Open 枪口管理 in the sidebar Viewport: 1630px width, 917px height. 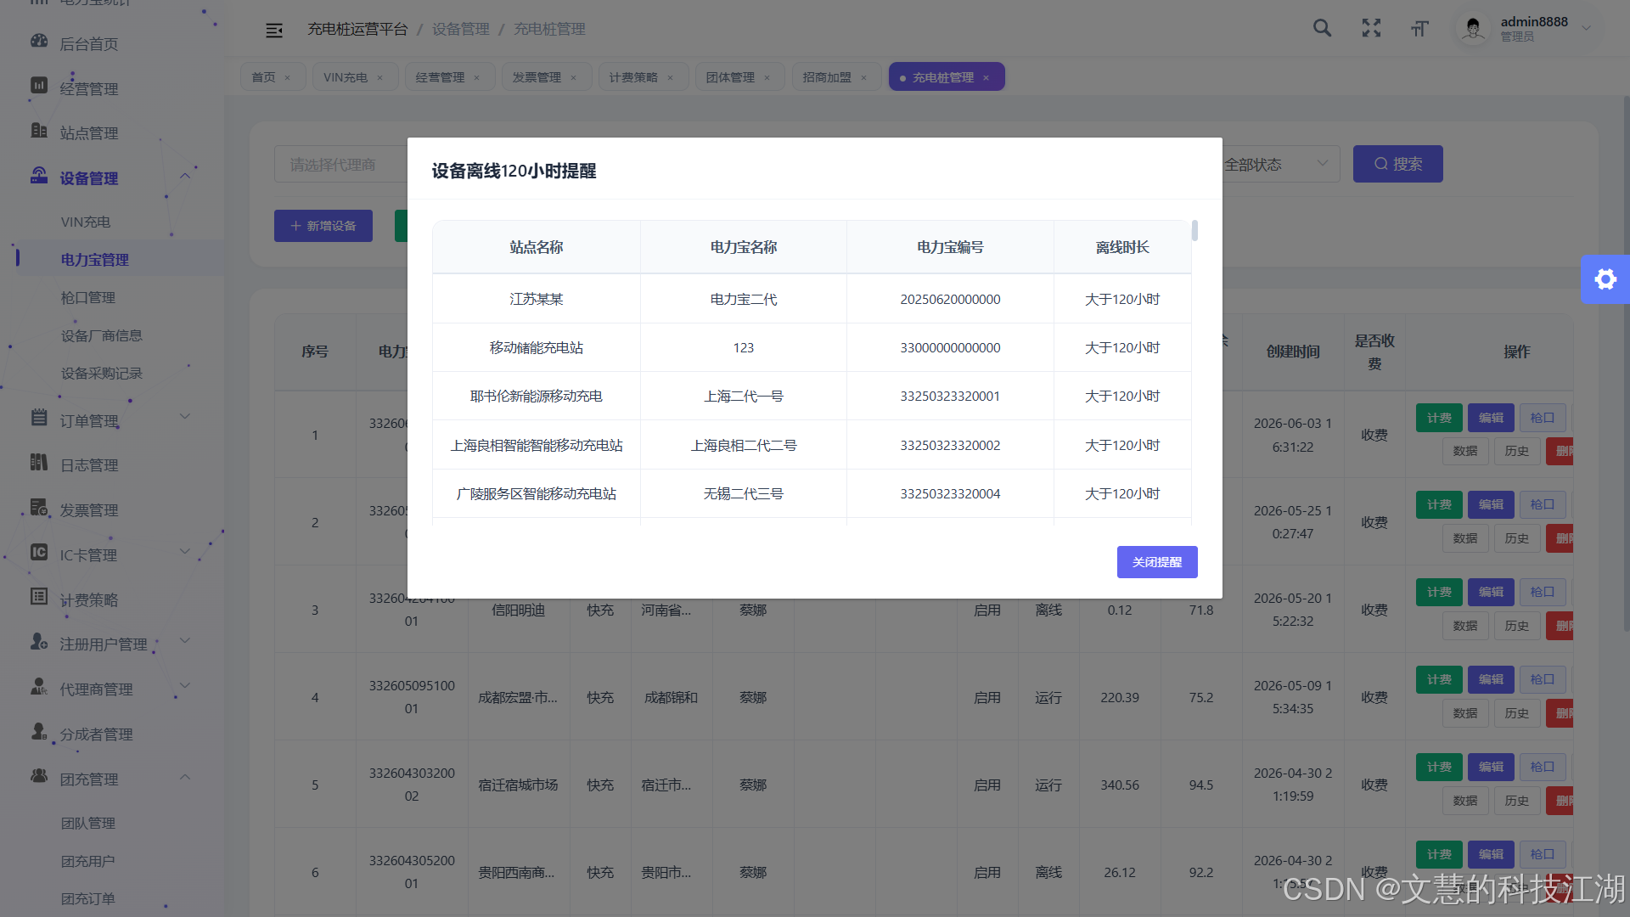87,297
